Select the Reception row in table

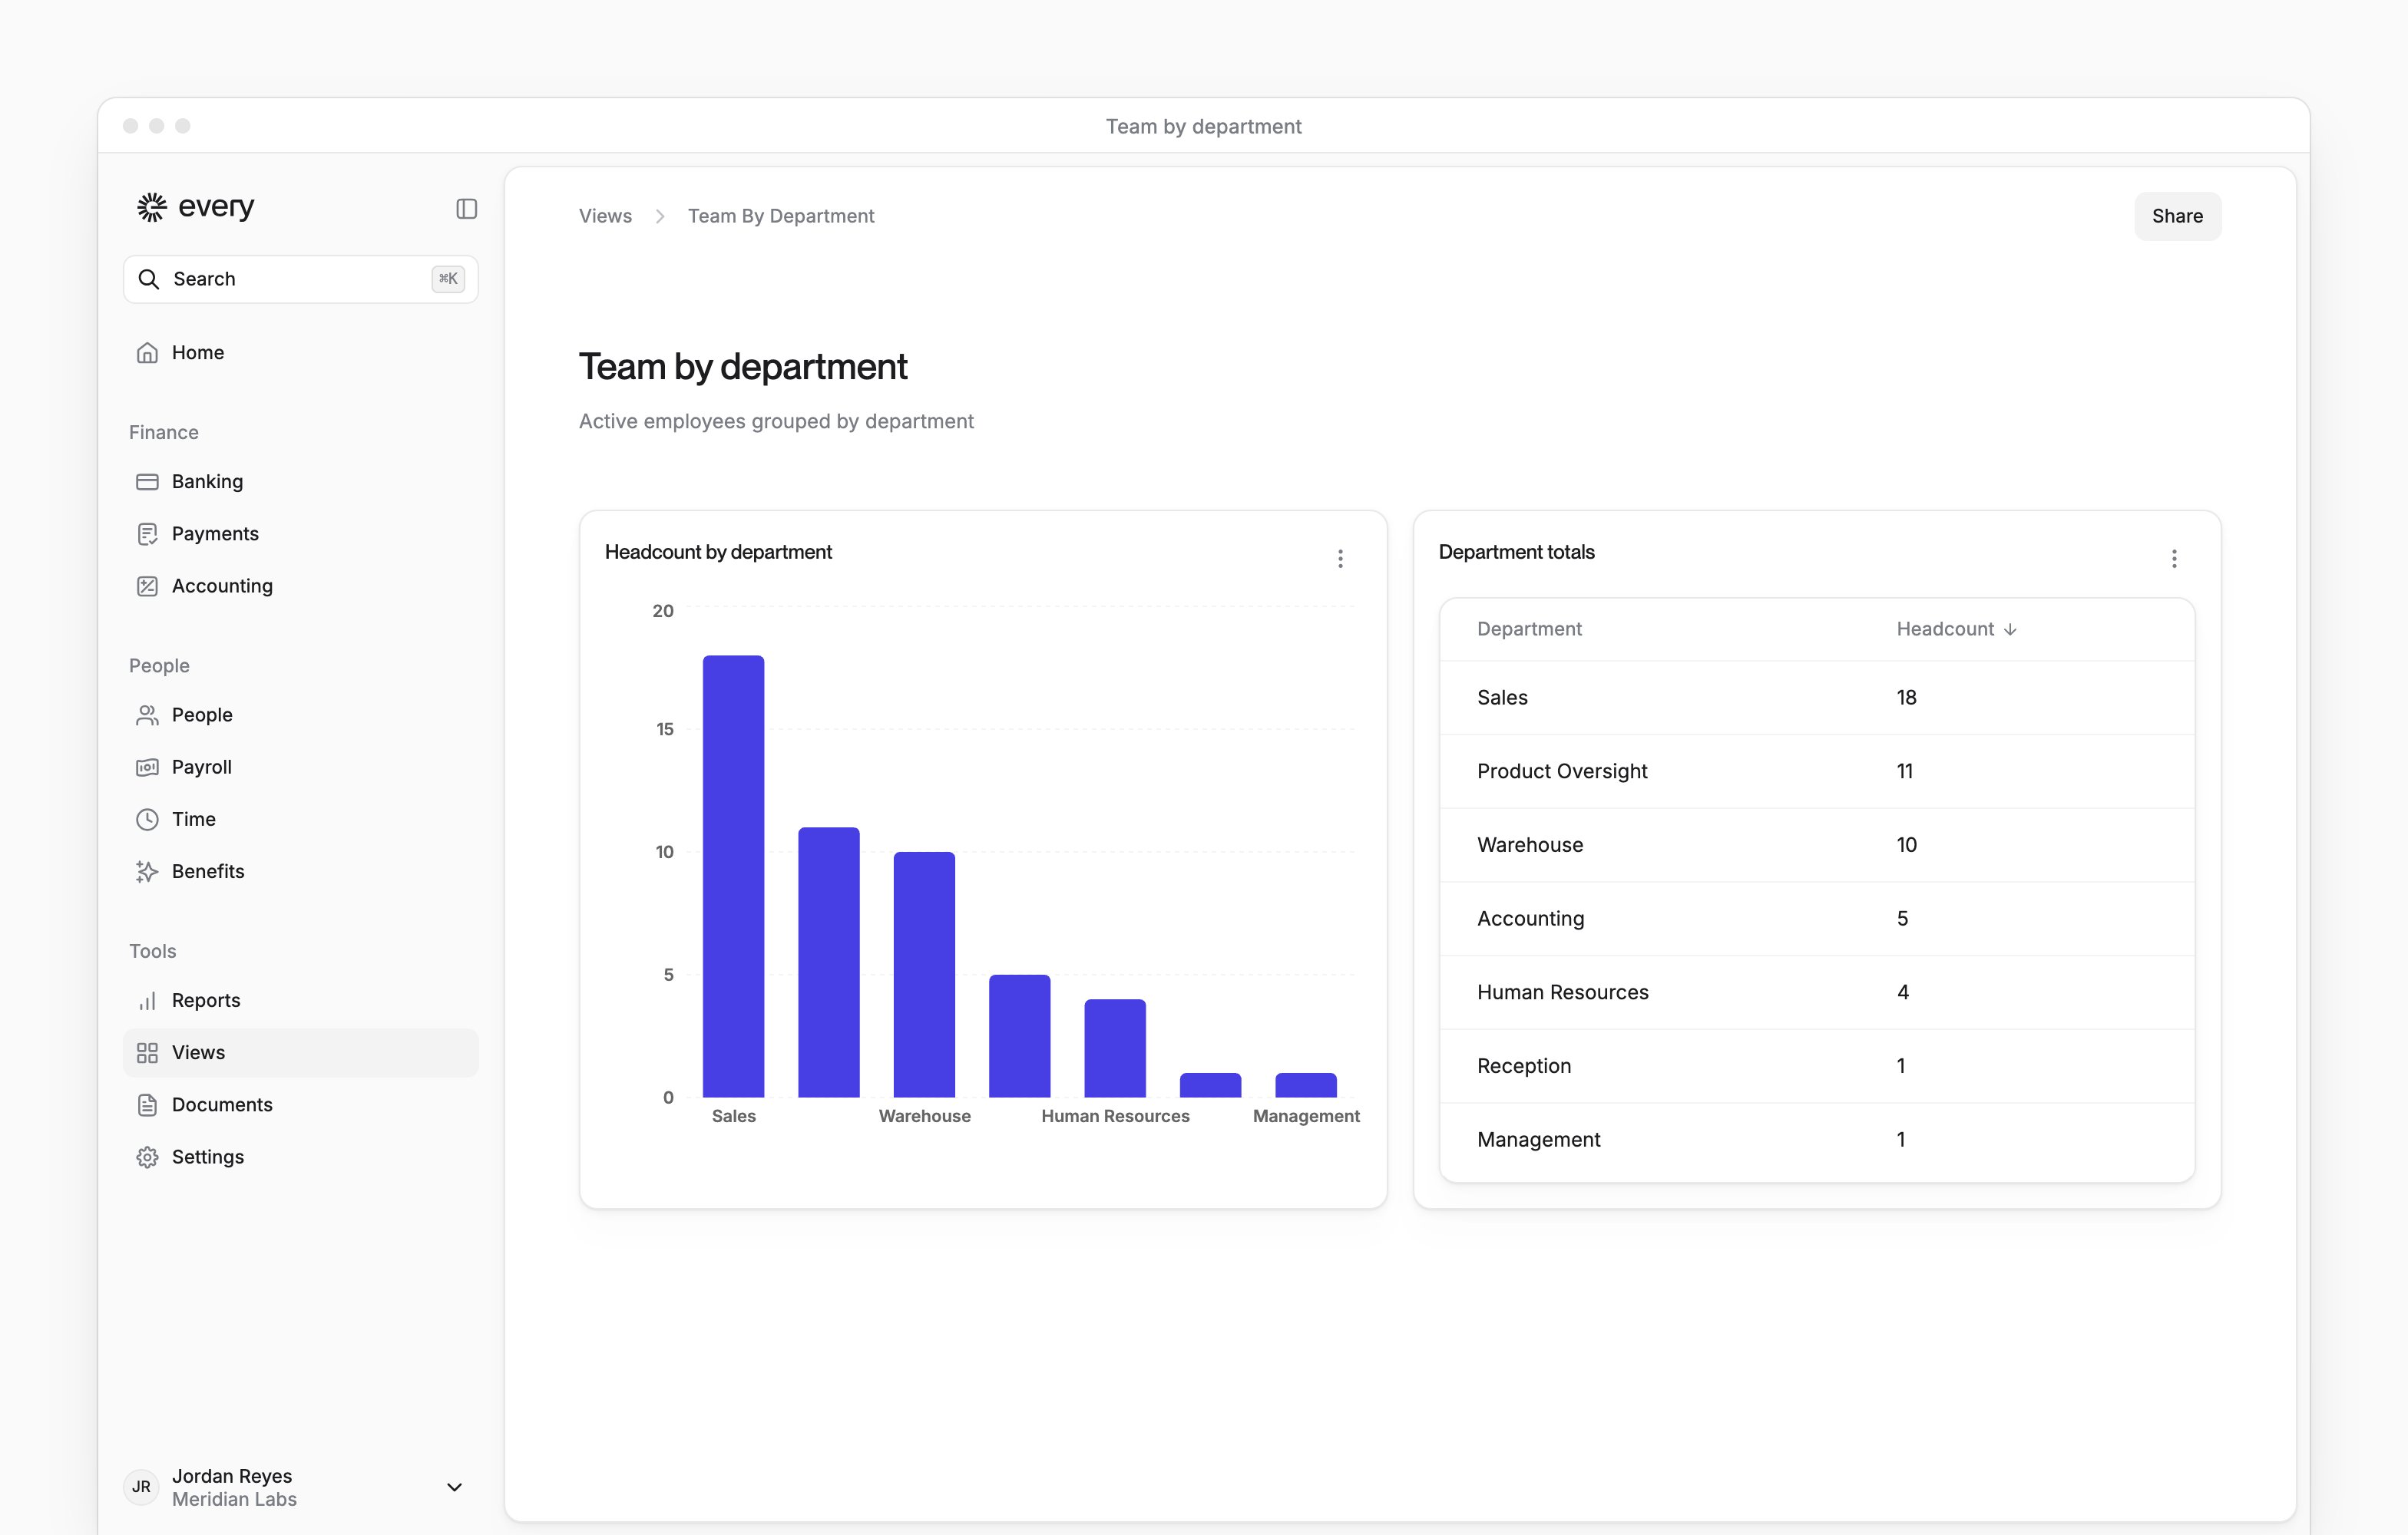click(x=1817, y=1066)
